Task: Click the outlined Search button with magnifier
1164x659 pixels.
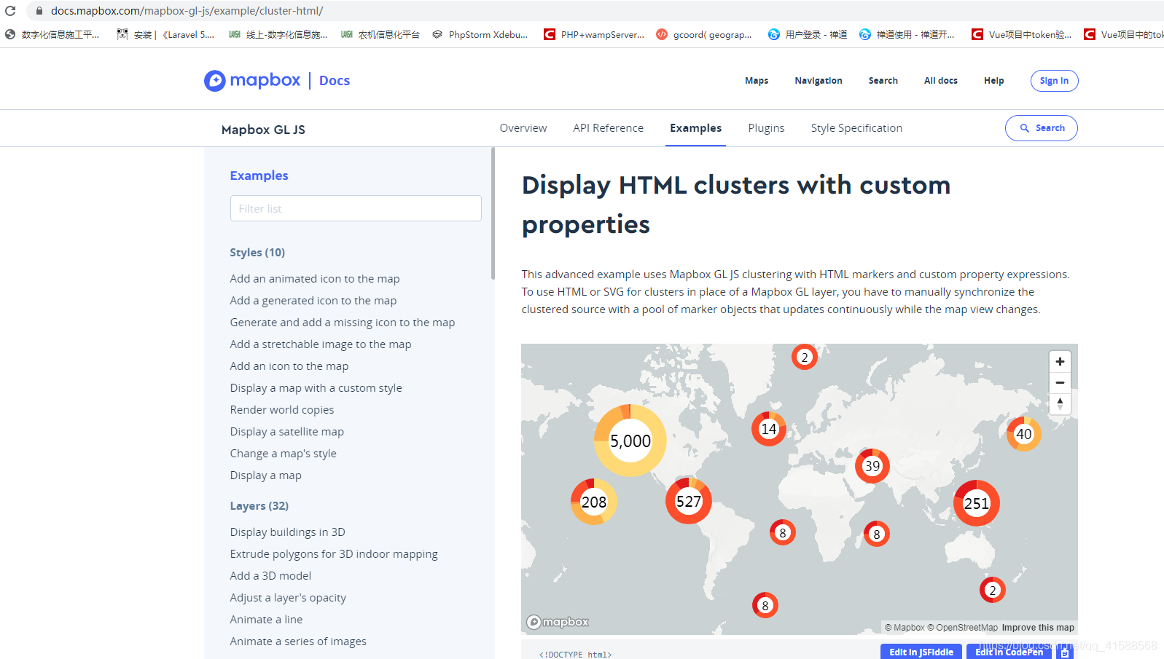Action: pos(1042,128)
